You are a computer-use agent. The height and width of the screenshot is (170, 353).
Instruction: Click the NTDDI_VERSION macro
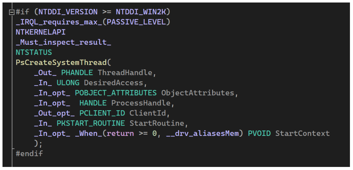coord(68,12)
